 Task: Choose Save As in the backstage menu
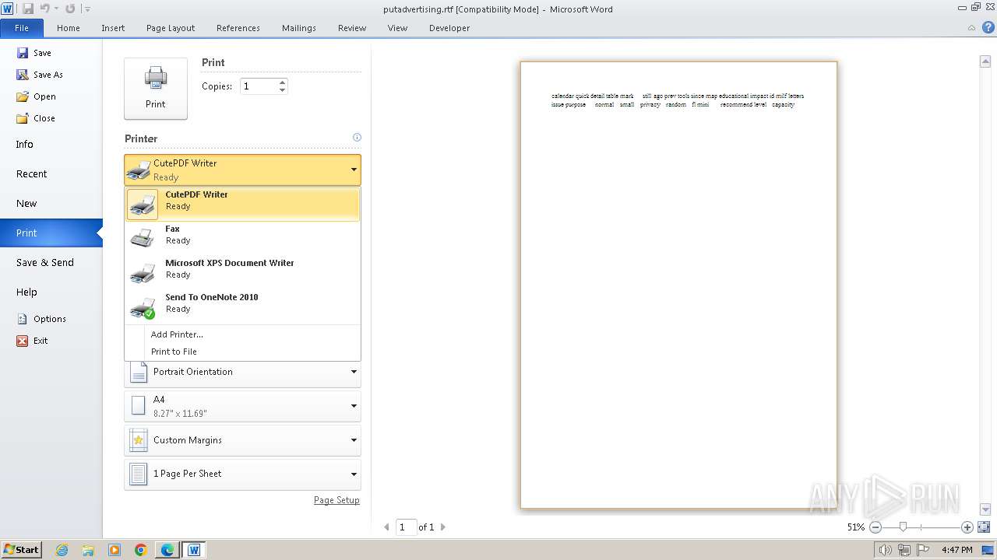coord(40,75)
